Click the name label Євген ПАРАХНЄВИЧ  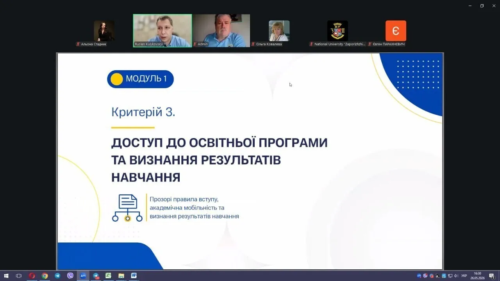tap(389, 44)
